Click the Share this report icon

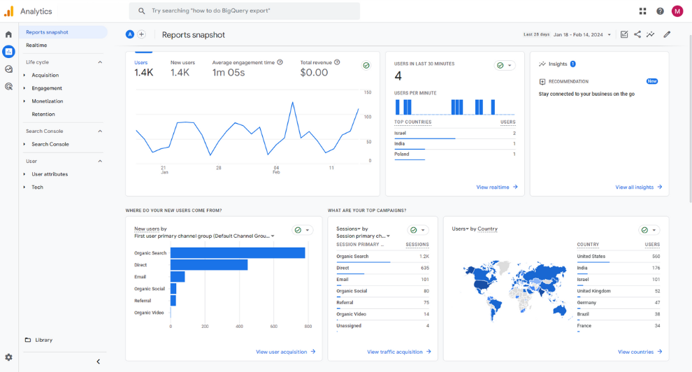click(x=637, y=34)
